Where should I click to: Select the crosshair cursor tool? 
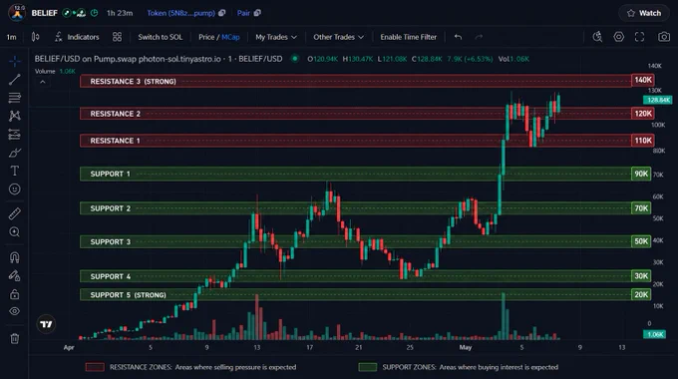[15, 62]
